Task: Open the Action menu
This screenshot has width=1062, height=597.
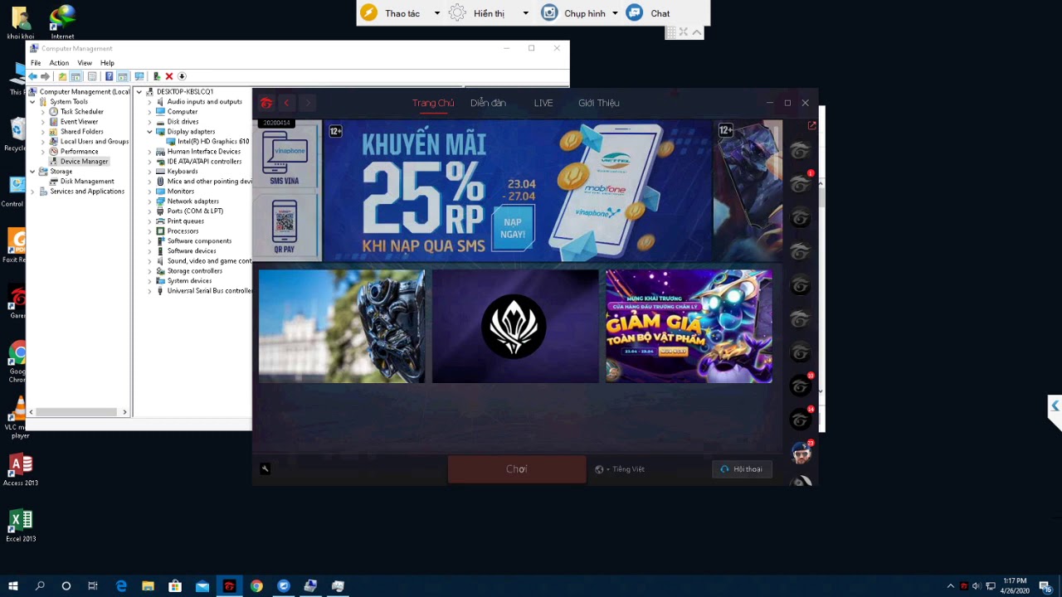Action: tap(59, 63)
